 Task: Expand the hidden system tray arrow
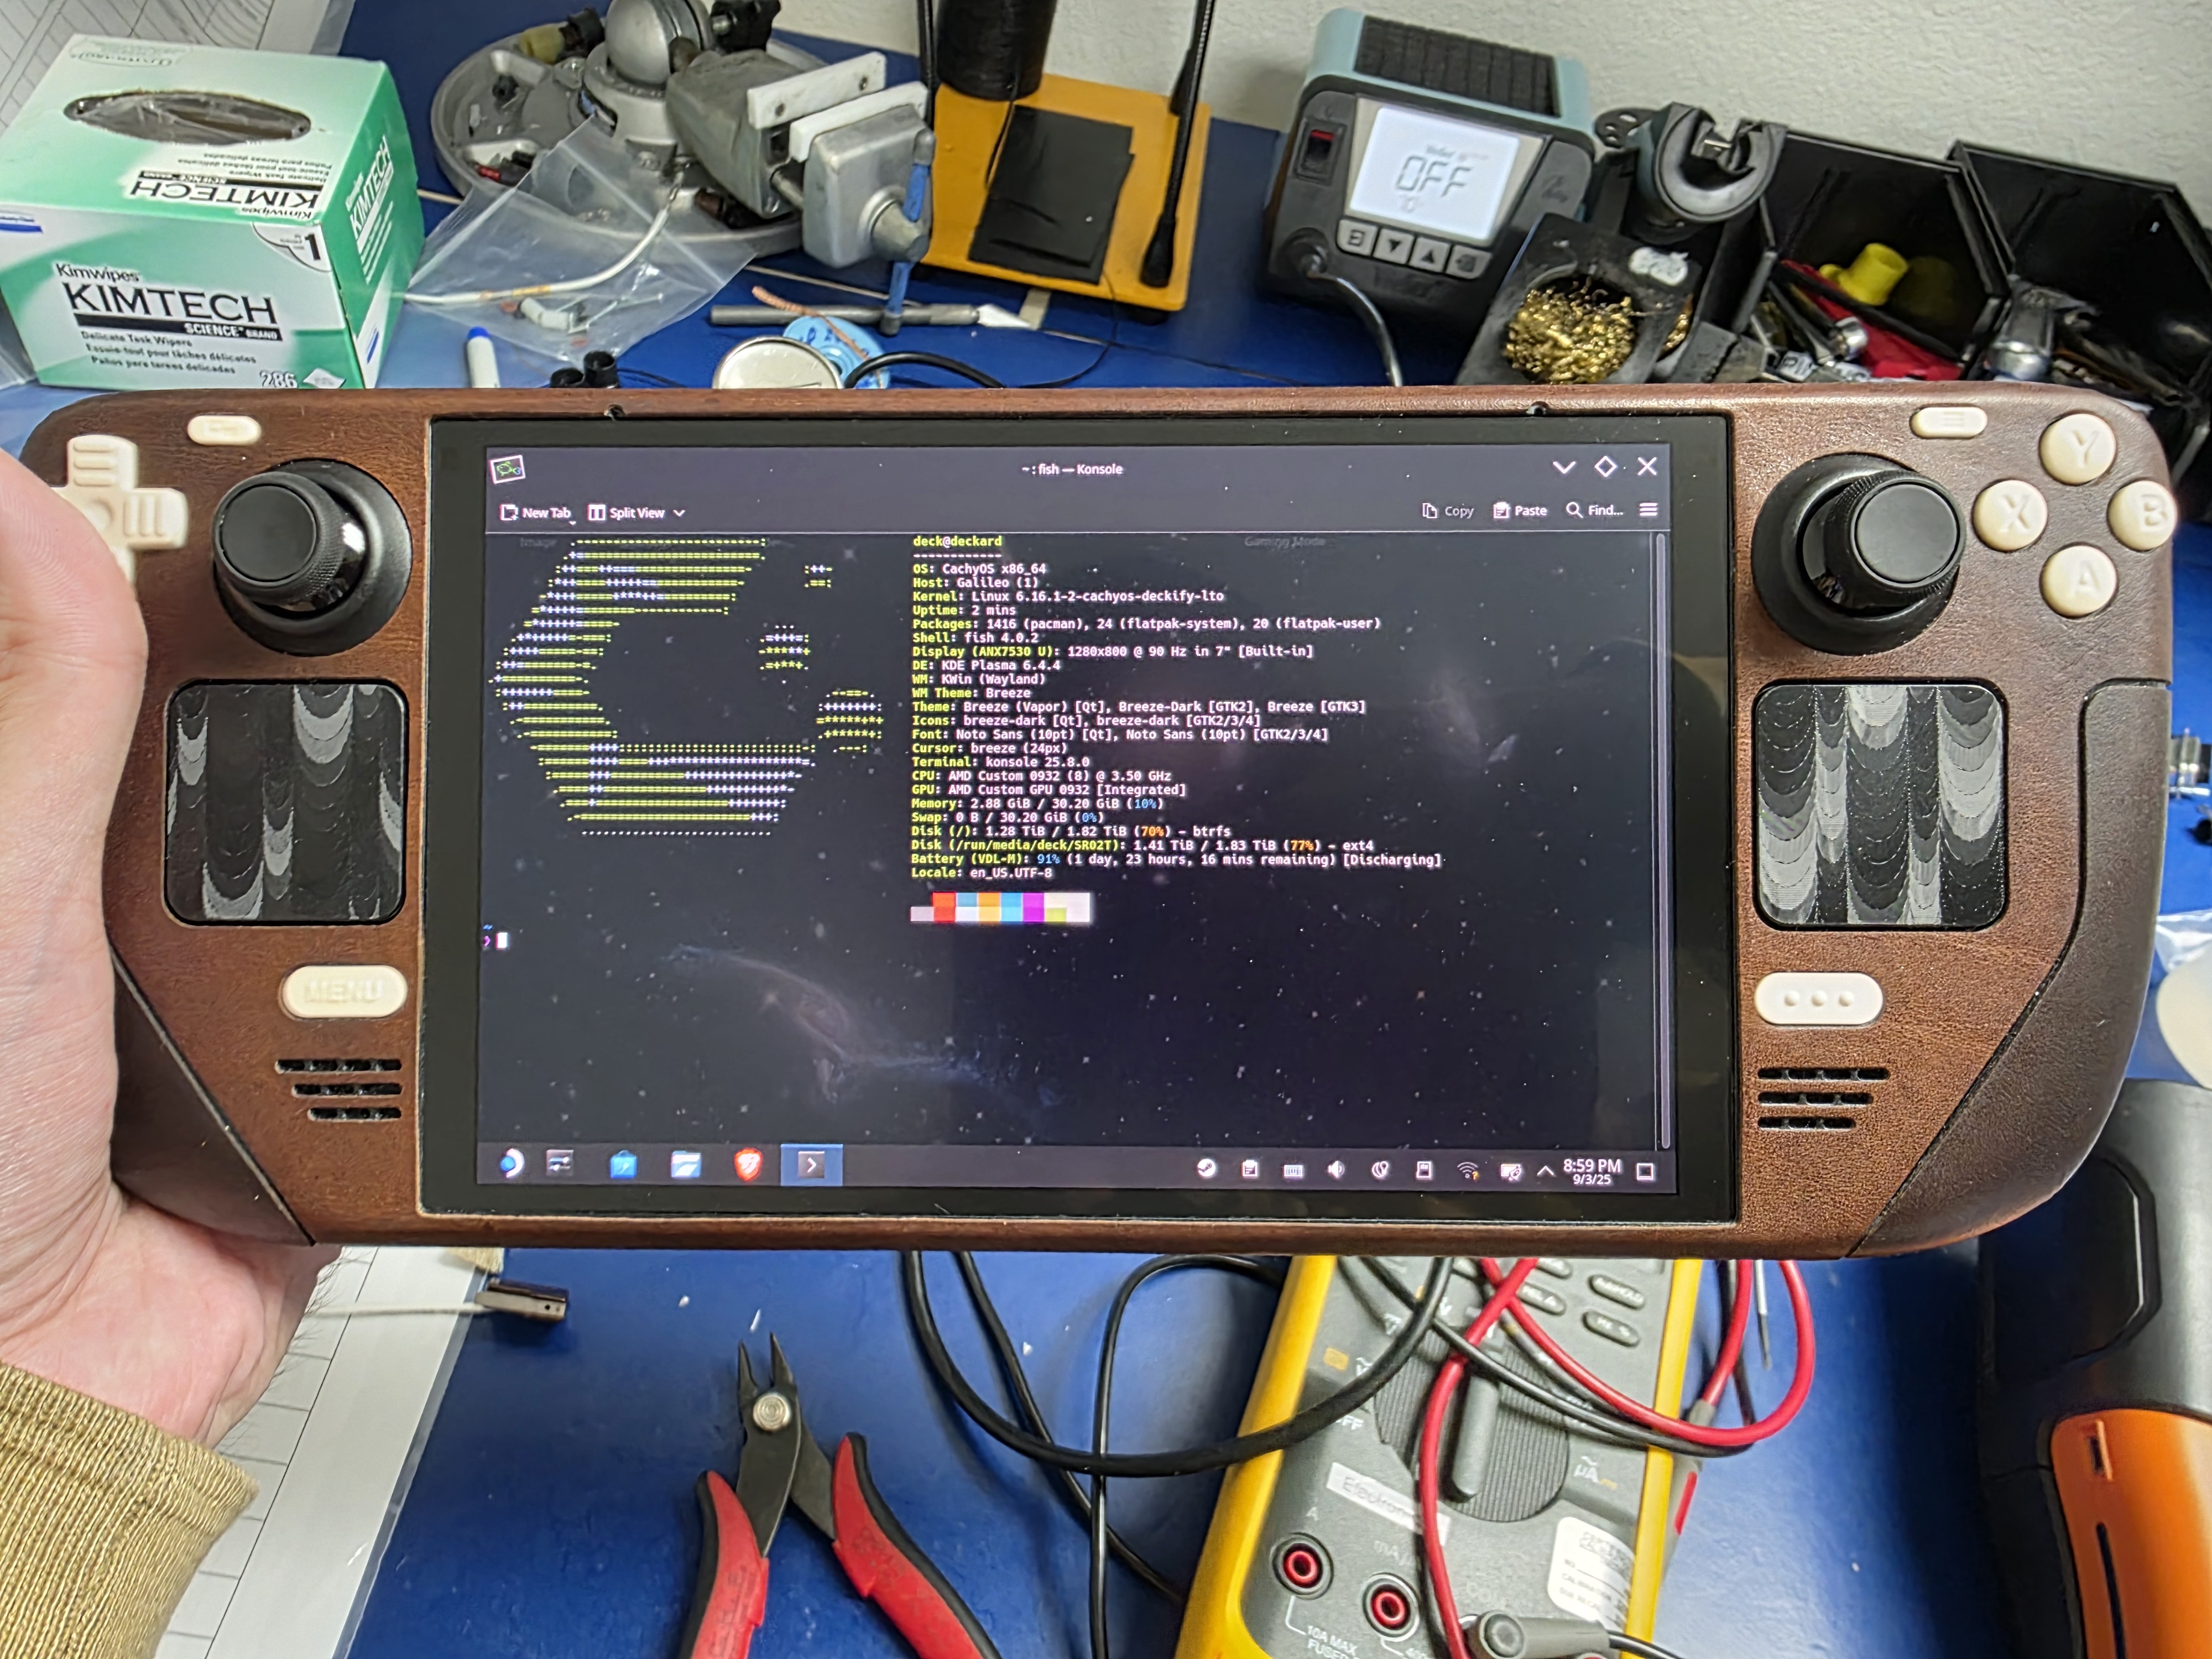(1546, 1170)
